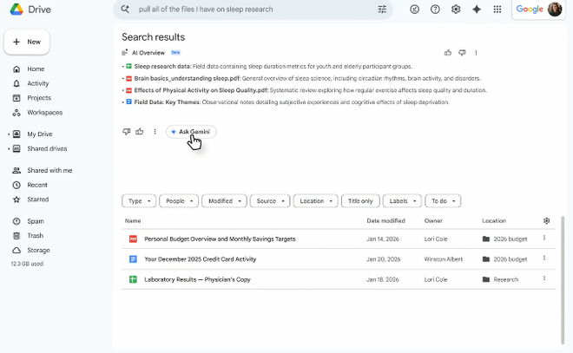Open the Help question mark icon
Screen dimensions: 573x353
click(x=435, y=10)
